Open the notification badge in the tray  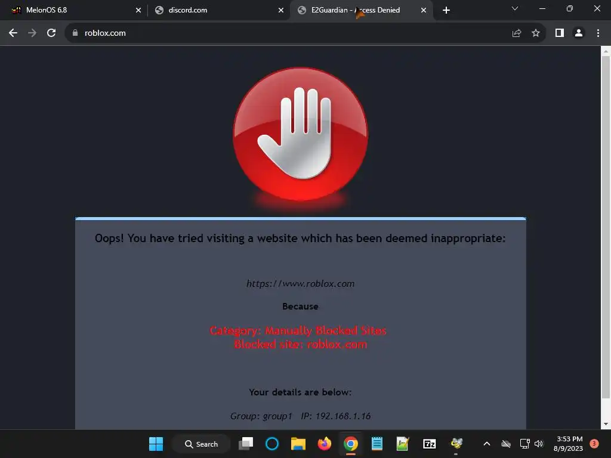coord(594,444)
